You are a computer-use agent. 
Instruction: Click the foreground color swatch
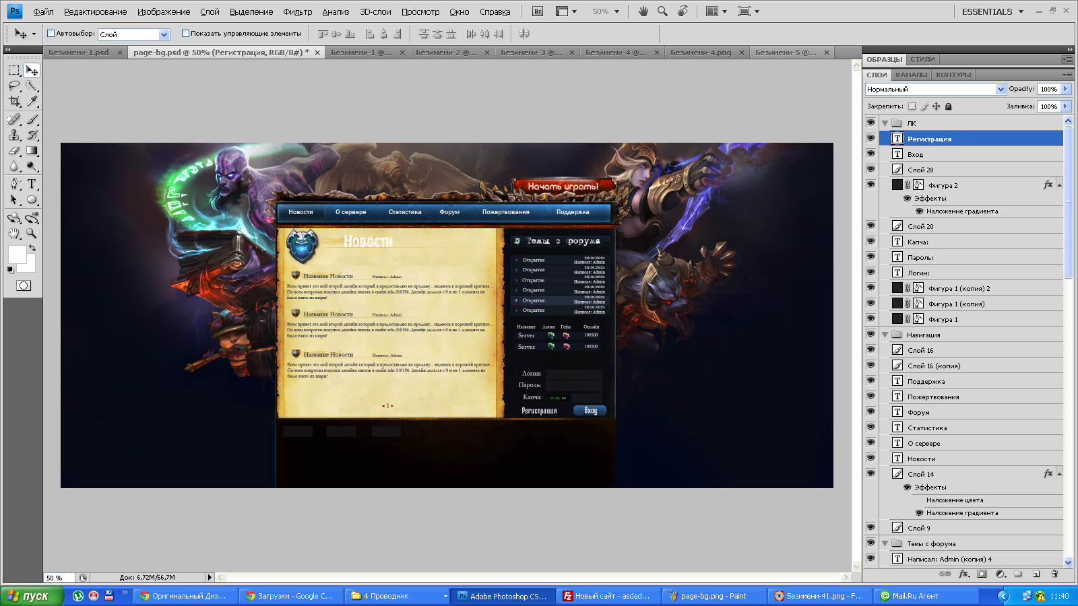pyautogui.click(x=17, y=255)
